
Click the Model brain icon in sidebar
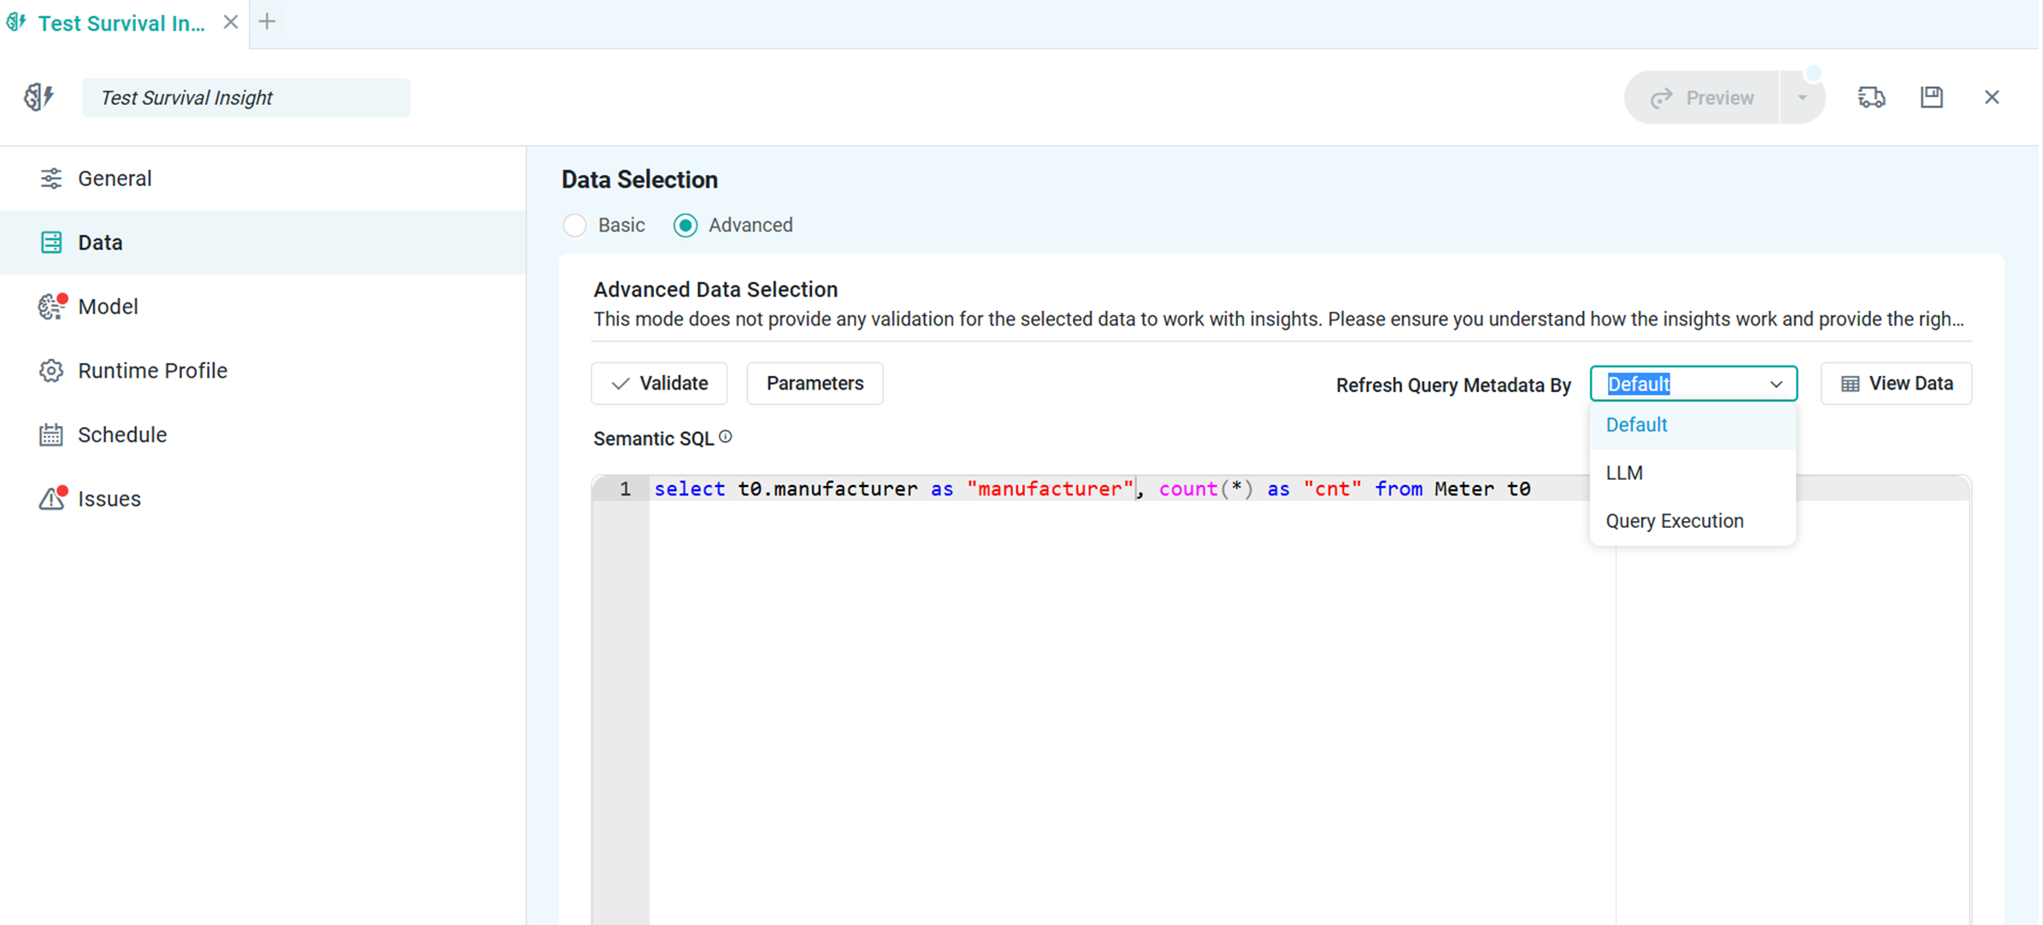(50, 307)
